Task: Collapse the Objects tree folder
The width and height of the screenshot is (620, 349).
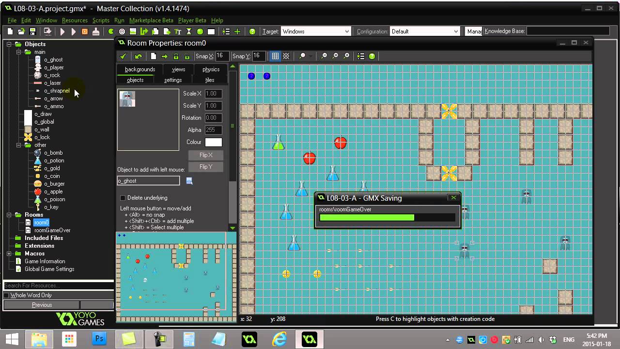Action: [9, 44]
